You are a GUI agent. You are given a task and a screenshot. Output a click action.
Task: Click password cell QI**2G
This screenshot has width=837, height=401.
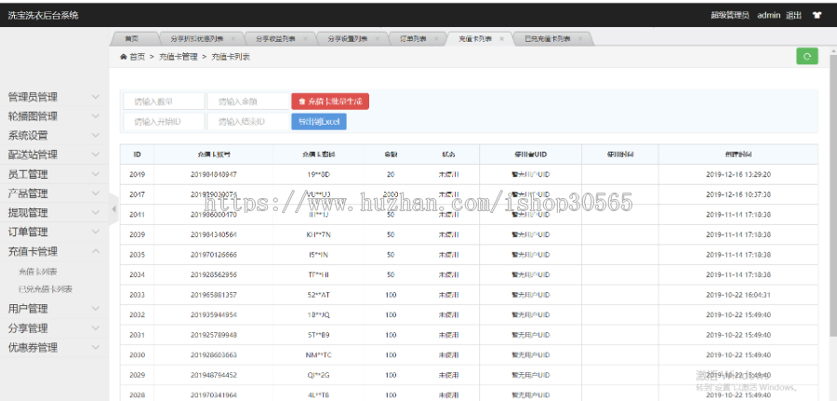point(319,375)
